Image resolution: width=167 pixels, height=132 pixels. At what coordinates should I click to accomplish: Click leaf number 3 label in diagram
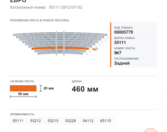[105, 40]
